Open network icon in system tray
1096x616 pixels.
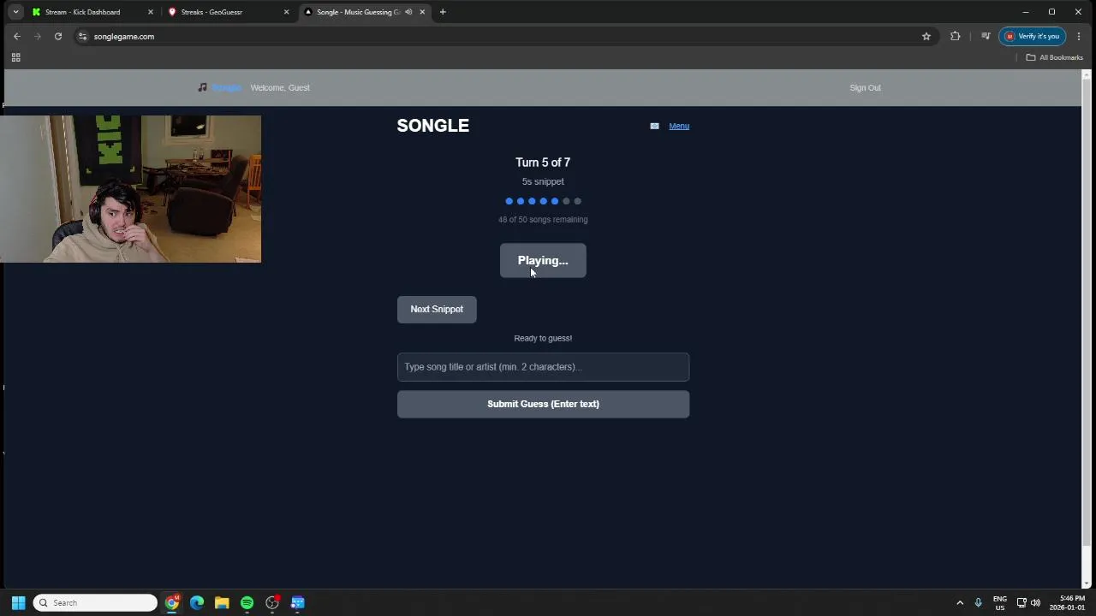tap(1022, 602)
